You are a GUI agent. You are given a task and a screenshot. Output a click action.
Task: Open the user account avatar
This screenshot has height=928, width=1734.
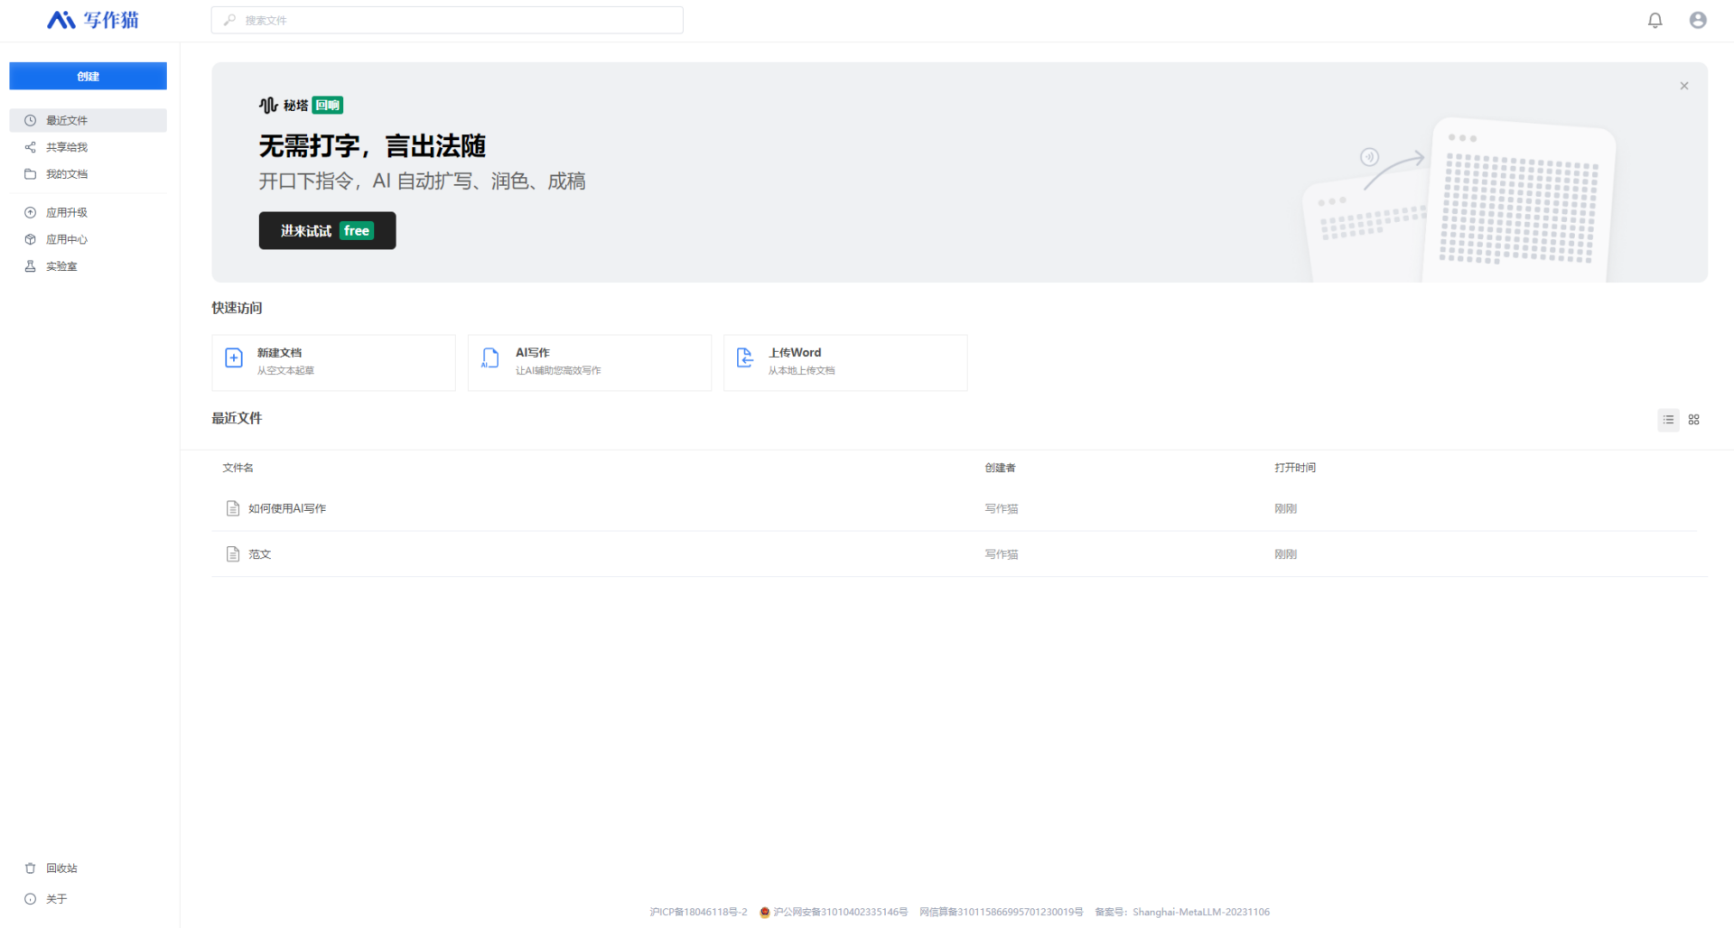point(1698,20)
